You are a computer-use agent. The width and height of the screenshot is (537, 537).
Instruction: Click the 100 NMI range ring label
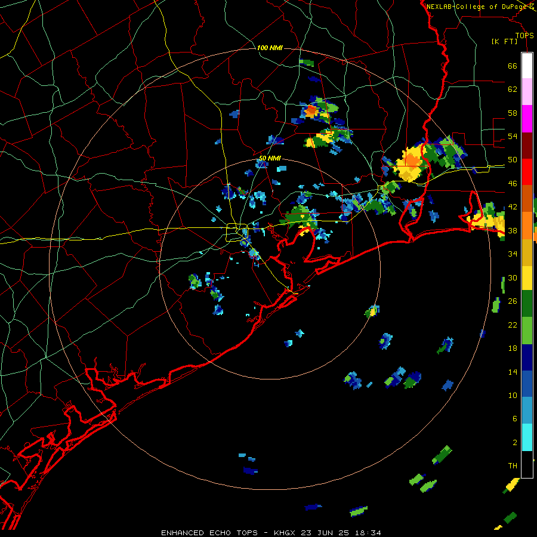point(270,48)
